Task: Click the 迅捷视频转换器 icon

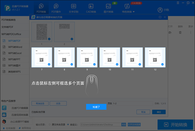Action: [x=4, y=115]
